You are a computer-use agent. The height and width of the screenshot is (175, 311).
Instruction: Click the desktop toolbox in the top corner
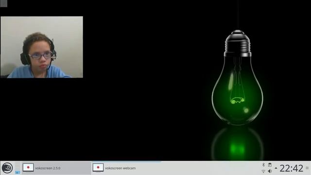click(x=3, y=3)
